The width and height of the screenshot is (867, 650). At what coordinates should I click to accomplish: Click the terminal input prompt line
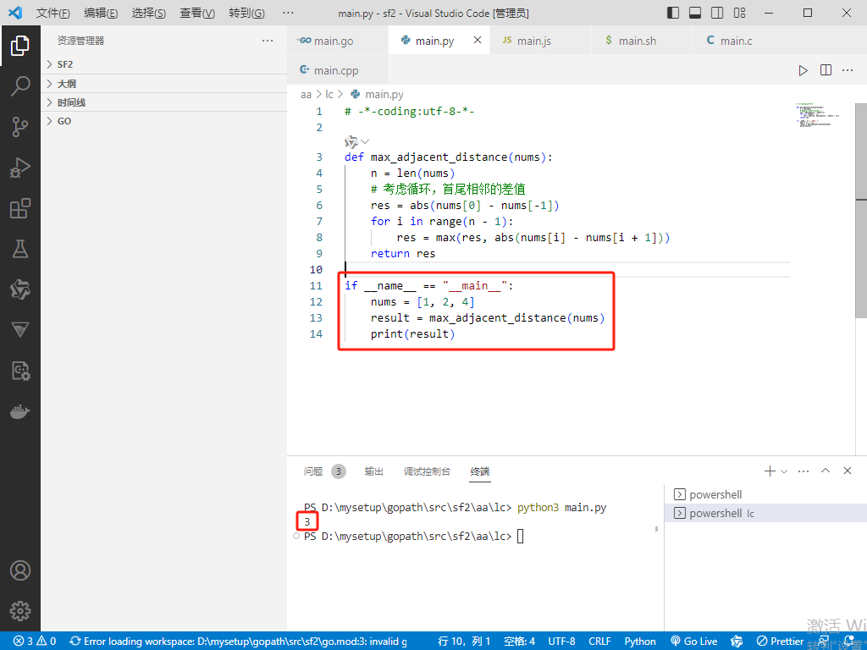click(x=413, y=536)
